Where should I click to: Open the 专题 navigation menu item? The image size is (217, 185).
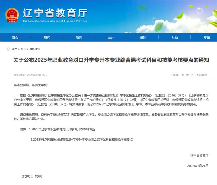(x=207, y=37)
